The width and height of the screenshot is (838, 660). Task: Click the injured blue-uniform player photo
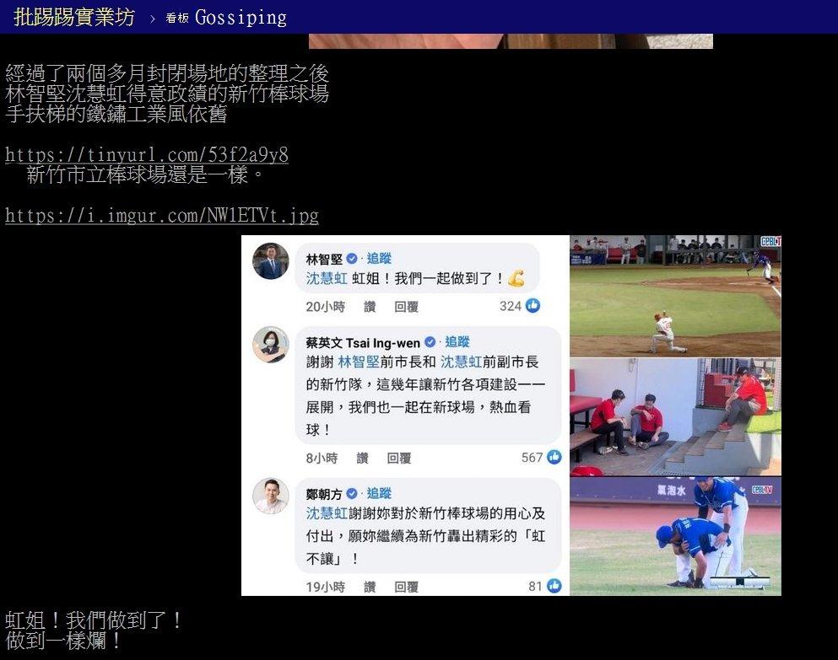[x=675, y=536]
